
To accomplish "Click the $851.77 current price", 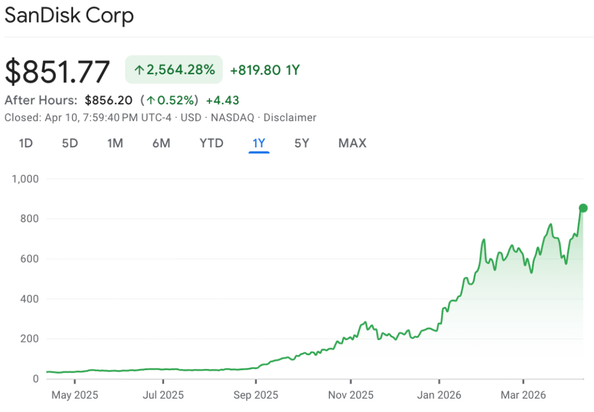I will coord(57,72).
